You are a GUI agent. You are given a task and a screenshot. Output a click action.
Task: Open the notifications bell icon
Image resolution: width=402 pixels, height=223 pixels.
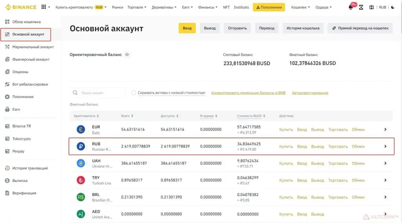[351, 7]
